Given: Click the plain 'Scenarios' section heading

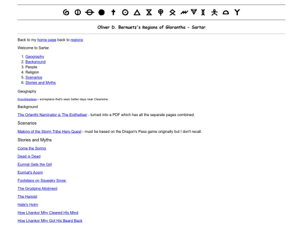Looking at the screenshot, I should point(27,123).
